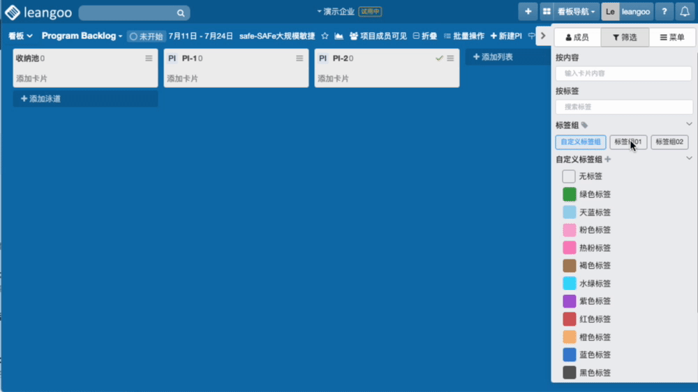Switch to the 成员 tab
This screenshot has height=392, width=698.
point(577,38)
